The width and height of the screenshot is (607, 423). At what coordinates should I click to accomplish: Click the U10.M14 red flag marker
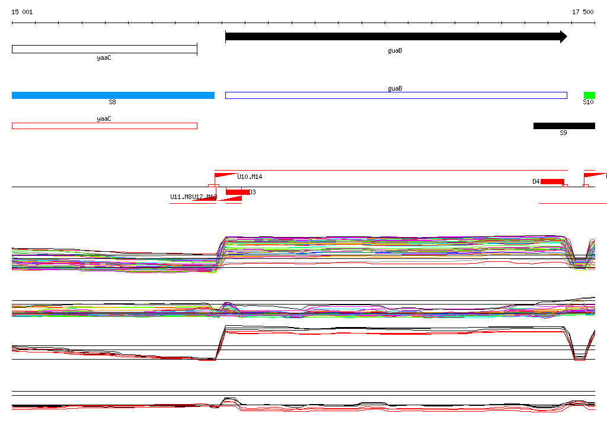pyautogui.click(x=226, y=176)
